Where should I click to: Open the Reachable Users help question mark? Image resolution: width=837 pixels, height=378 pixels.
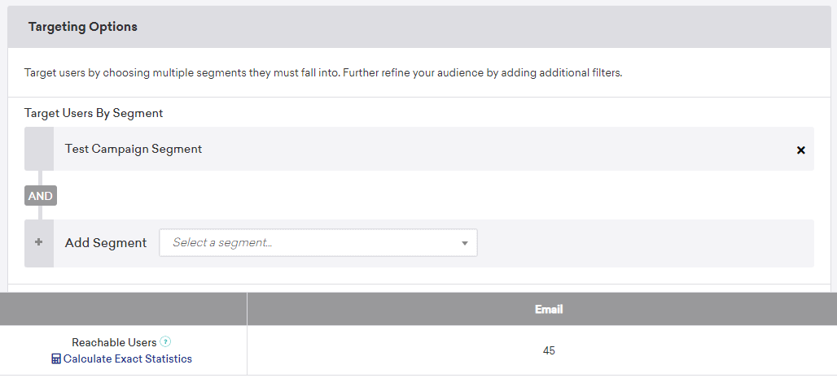click(x=165, y=342)
